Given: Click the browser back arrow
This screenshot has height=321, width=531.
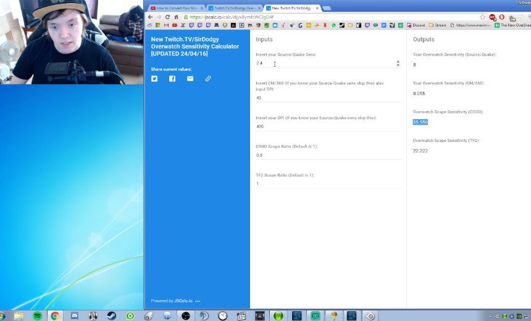Looking at the screenshot, I should [150, 17].
